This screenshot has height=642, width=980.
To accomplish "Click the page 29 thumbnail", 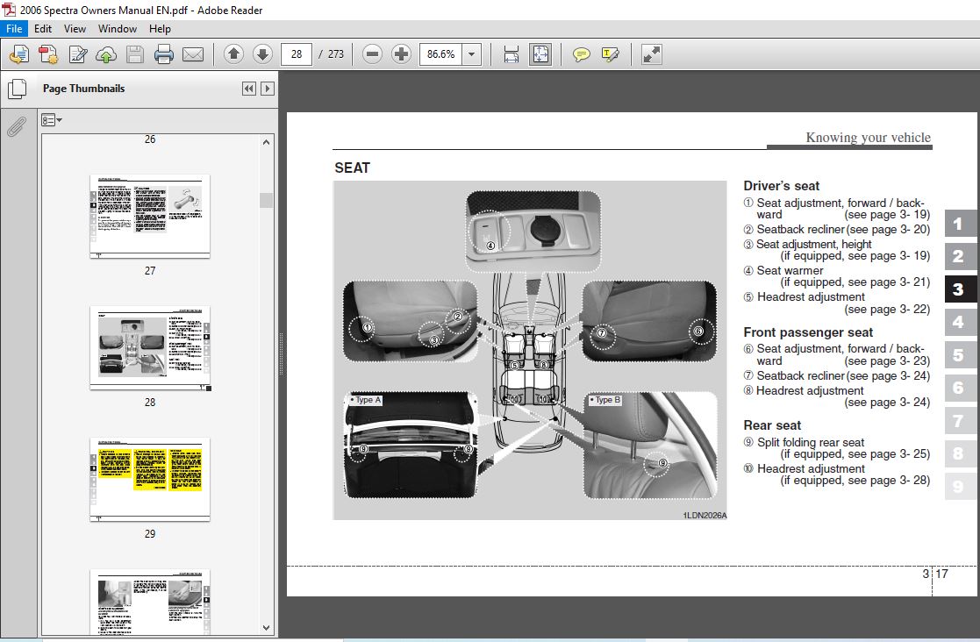I will point(150,480).
